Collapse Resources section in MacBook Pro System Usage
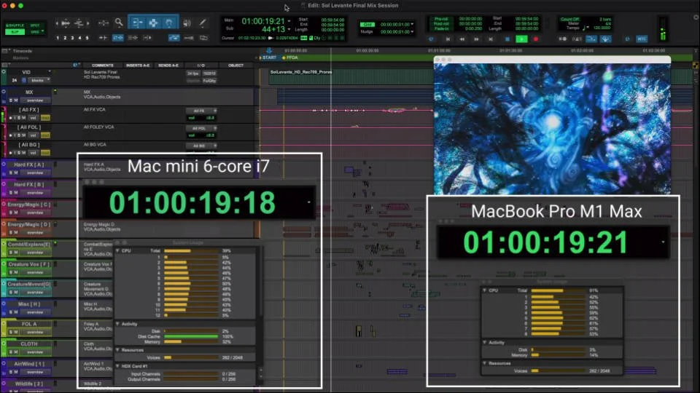The height and width of the screenshot is (393, 700). point(485,364)
